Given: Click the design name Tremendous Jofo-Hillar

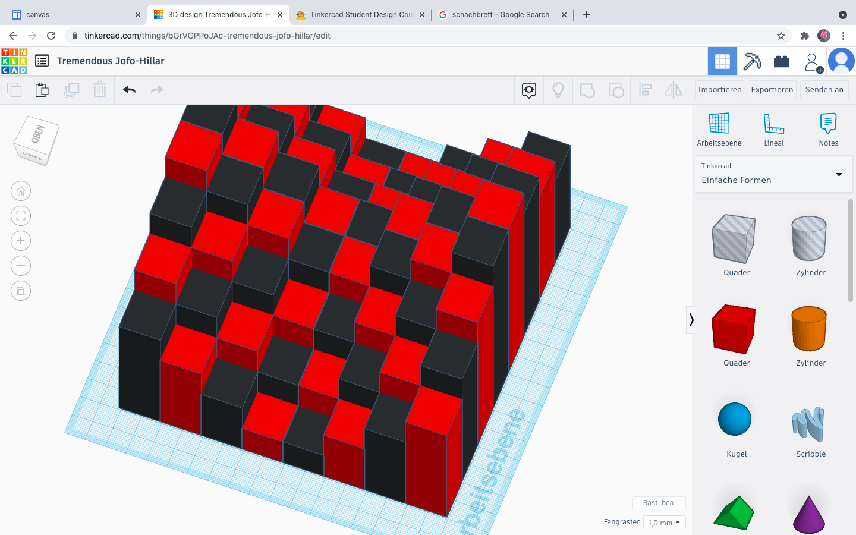Looking at the screenshot, I should 111,61.
